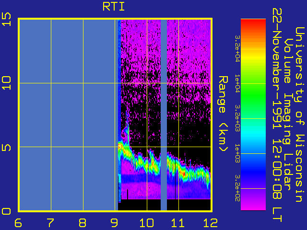Click the 'Range <km>' axis label

[223, 114]
